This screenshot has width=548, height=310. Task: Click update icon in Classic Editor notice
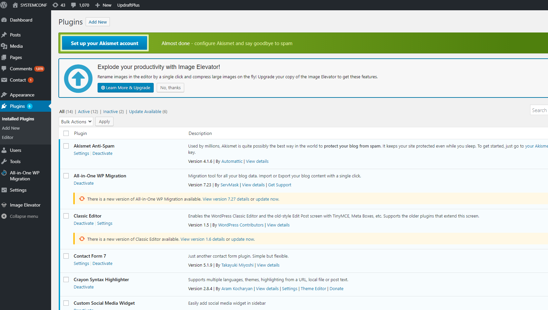tap(82, 239)
